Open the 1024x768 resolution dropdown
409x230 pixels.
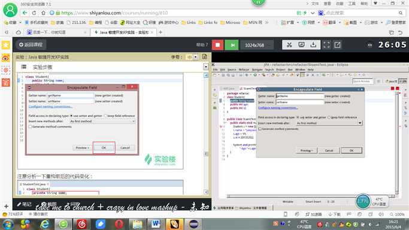pyautogui.click(x=257, y=45)
